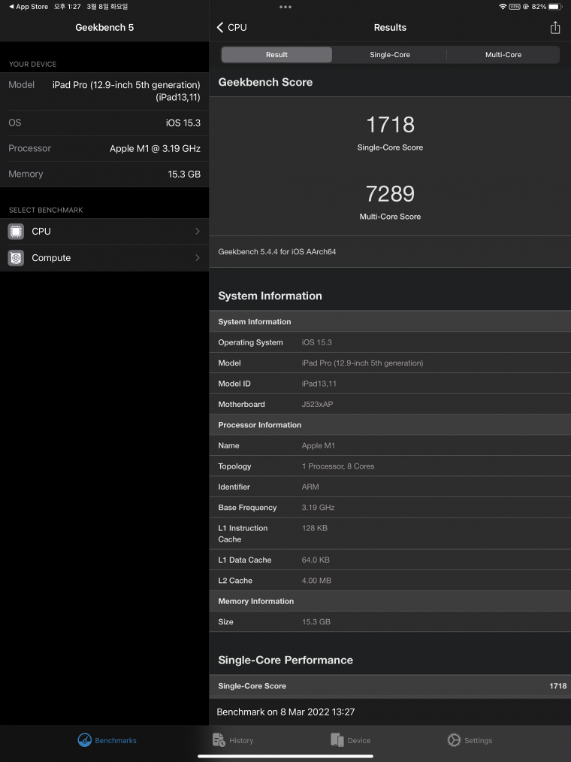571x762 pixels.
Task: Tap the Memory Information size '15.3 GB' value
Action: point(316,622)
